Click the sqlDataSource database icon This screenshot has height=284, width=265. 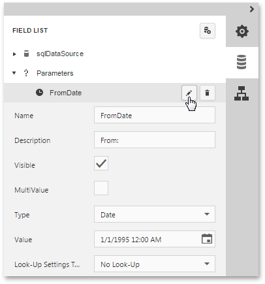click(x=26, y=54)
